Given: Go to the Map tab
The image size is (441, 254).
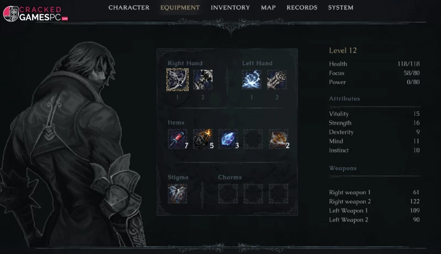Looking at the screenshot, I should coord(268,8).
